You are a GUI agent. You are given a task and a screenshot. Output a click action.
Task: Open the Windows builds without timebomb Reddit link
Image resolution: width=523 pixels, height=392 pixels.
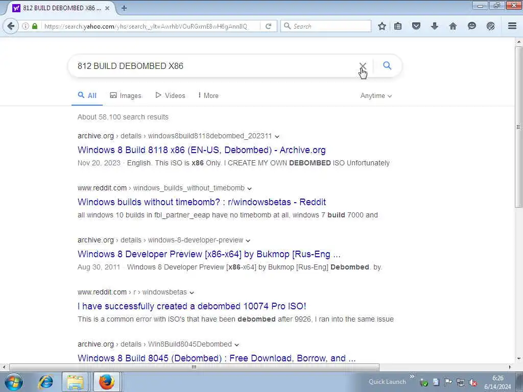tap(201, 202)
